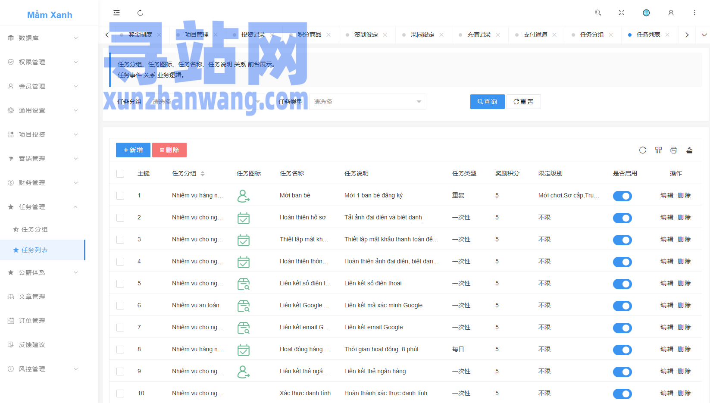Click the 新增 add button
This screenshot has height=403, width=710.
(x=133, y=150)
